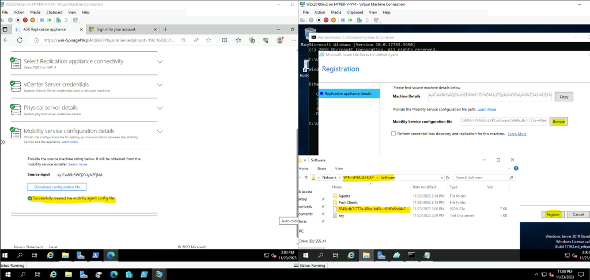
Task: Open Edge Collections icon
Action: click(252, 40)
